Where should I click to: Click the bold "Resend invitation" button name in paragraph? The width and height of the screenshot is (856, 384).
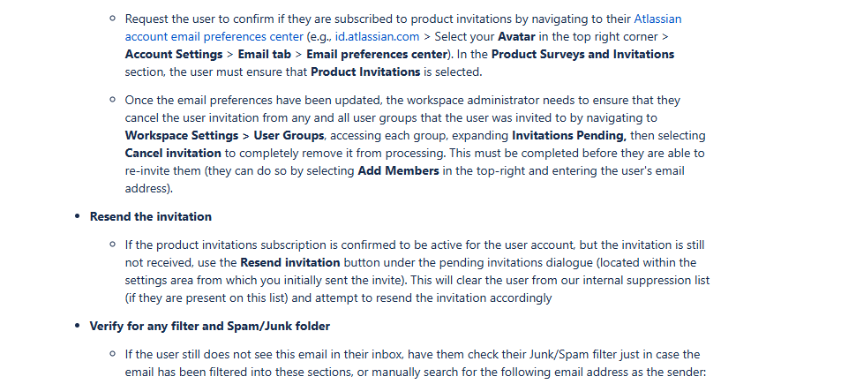pyautogui.click(x=289, y=263)
